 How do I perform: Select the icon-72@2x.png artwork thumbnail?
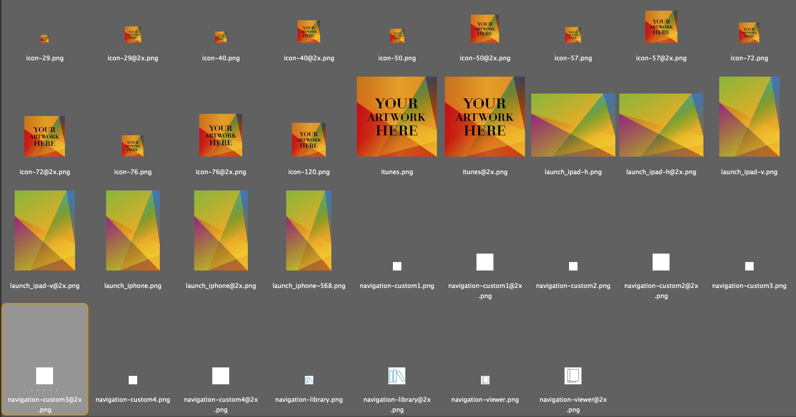[45, 136]
